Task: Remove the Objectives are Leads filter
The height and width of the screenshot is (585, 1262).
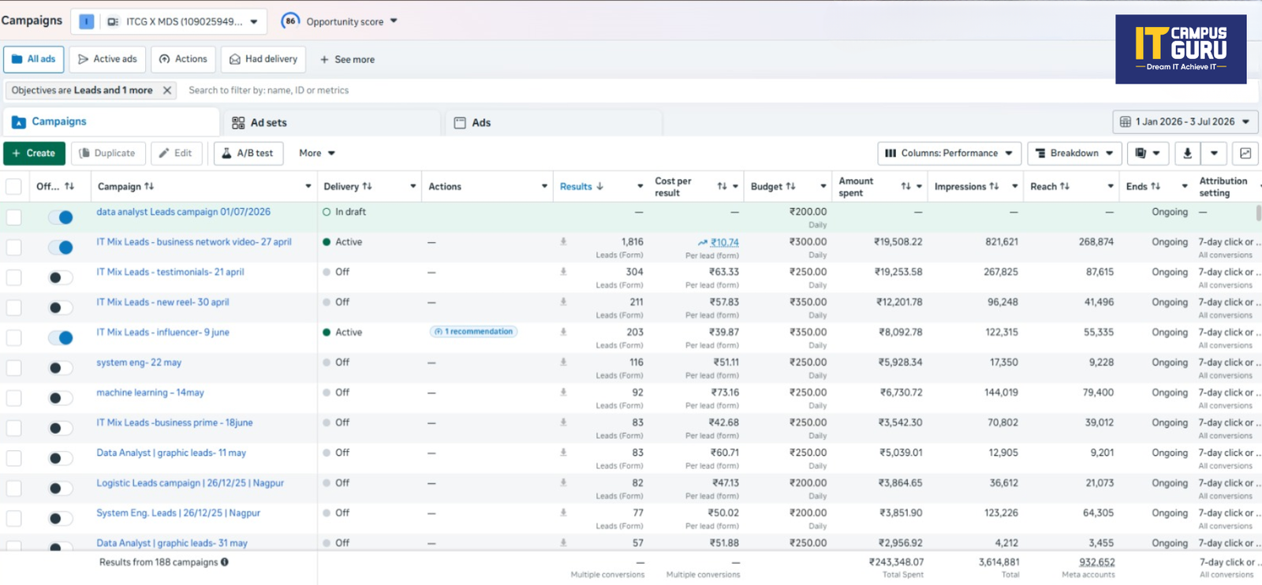Action: pos(167,90)
